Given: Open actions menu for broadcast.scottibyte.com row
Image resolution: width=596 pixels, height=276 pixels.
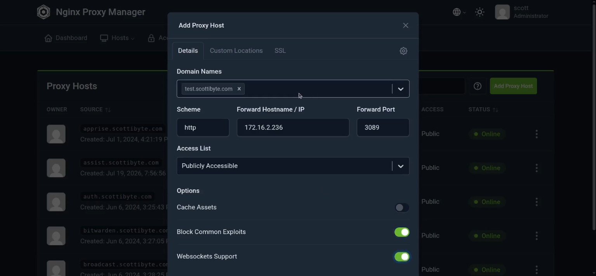Looking at the screenshot, I should point(537,269).
